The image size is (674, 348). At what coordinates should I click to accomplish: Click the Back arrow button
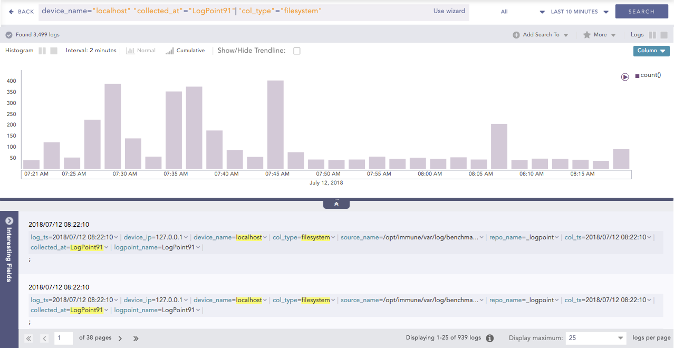point(21,12)
